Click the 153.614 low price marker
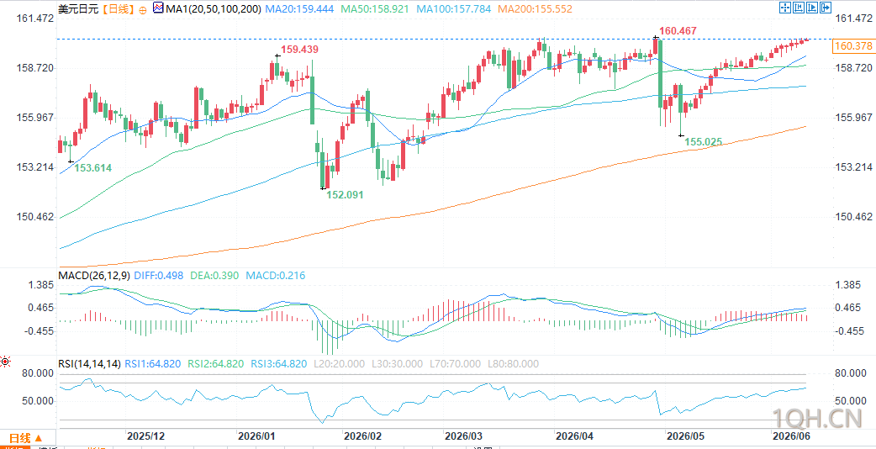The width and height of the screenshot is (876, 449). tap(93, 167)
